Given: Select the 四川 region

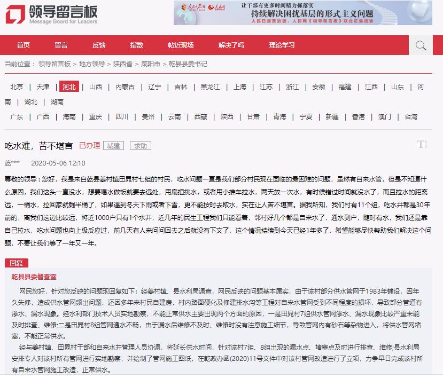Looking at the screenshot, I should point(122,116).
